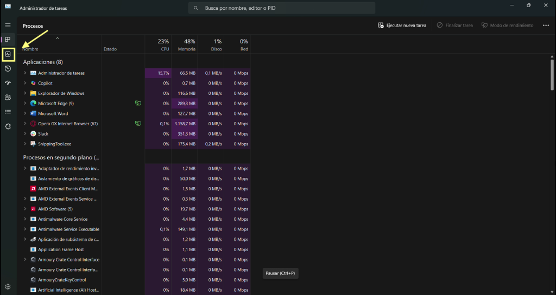
Task: Open the three-dot more options menu
Action: tap(546, 25)
